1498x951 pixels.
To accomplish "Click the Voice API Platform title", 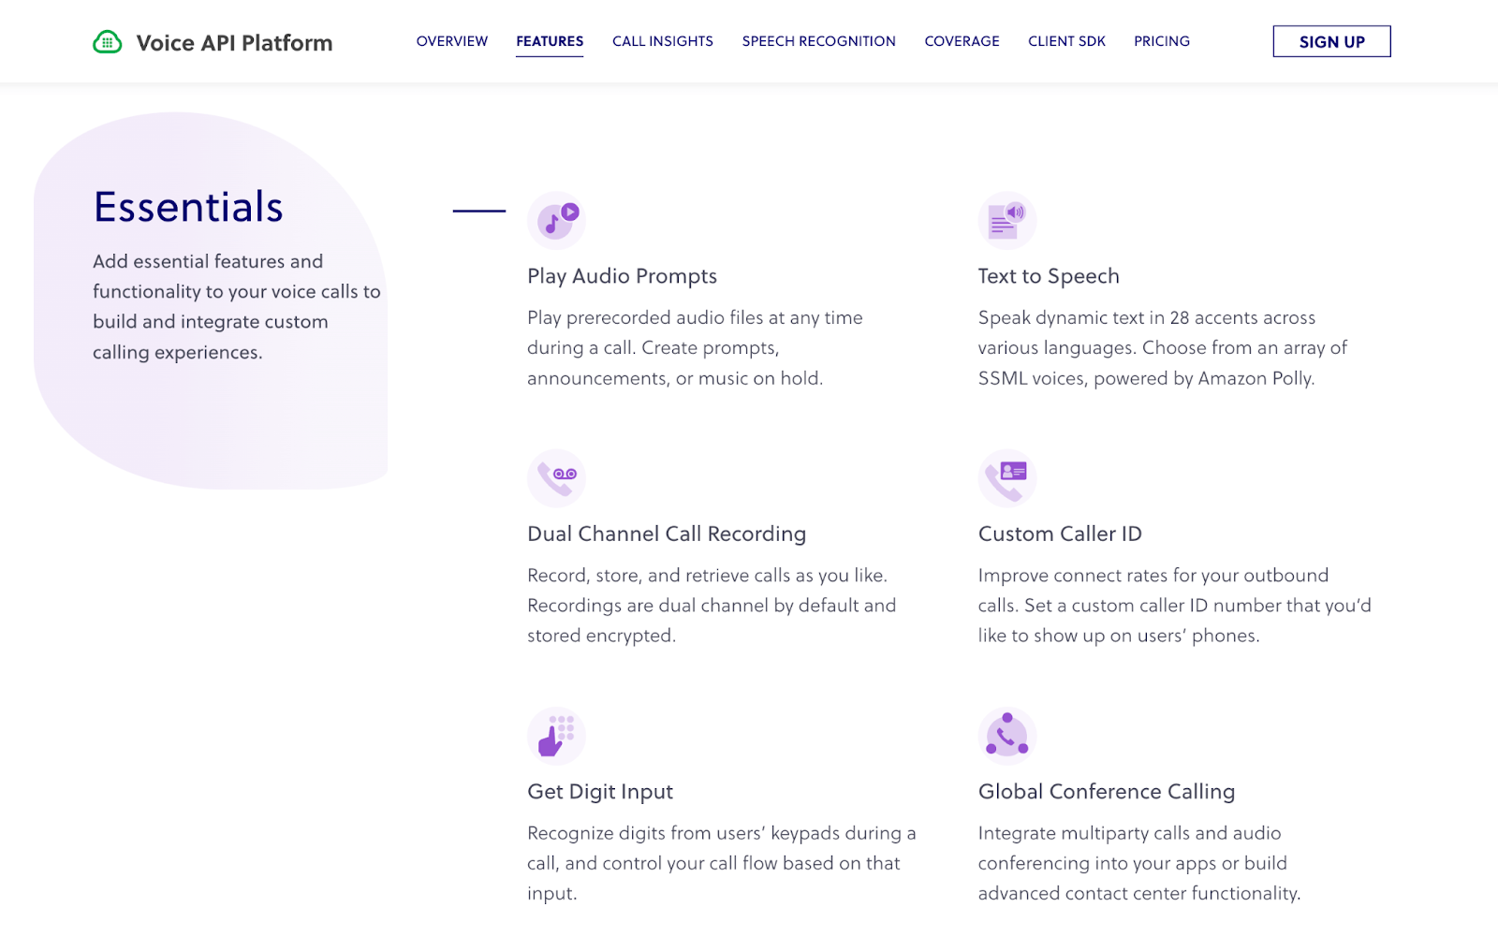I will point(234,43).
